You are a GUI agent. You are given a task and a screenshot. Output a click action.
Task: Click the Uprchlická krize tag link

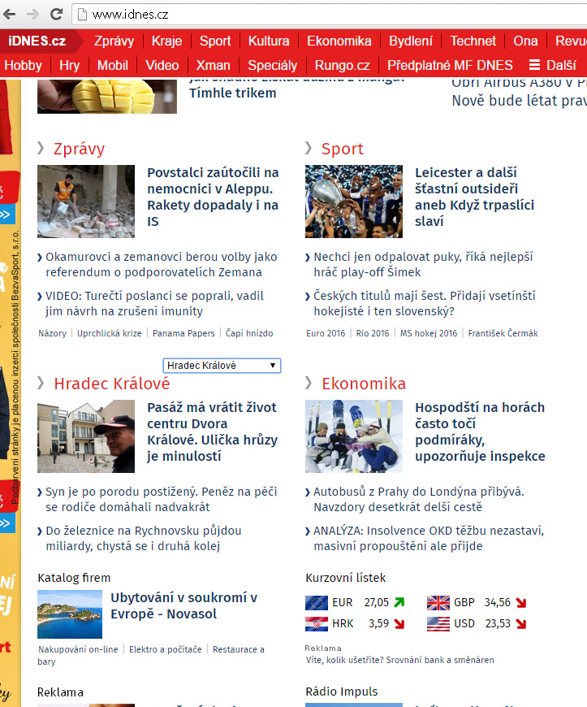click(109, 333)
